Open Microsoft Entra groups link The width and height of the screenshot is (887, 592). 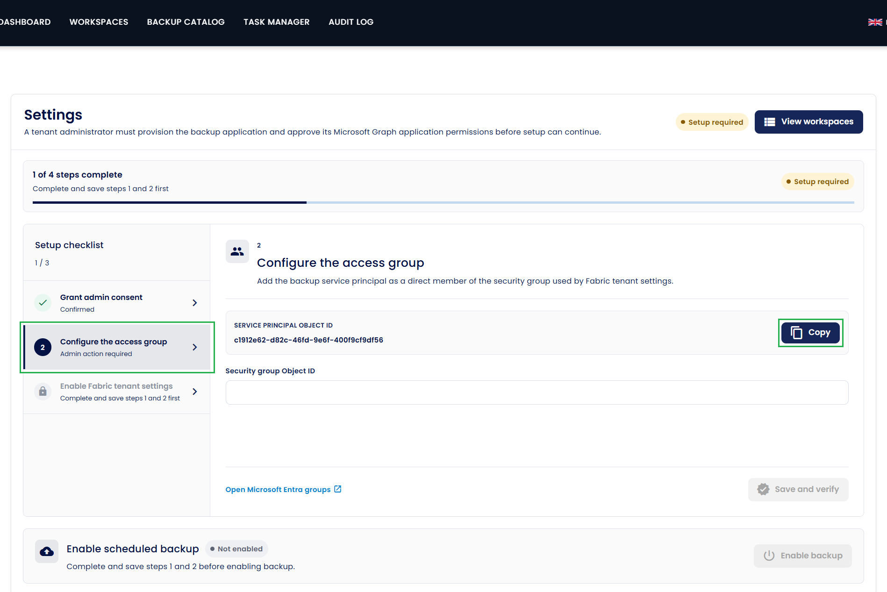[x=283, y=489]
